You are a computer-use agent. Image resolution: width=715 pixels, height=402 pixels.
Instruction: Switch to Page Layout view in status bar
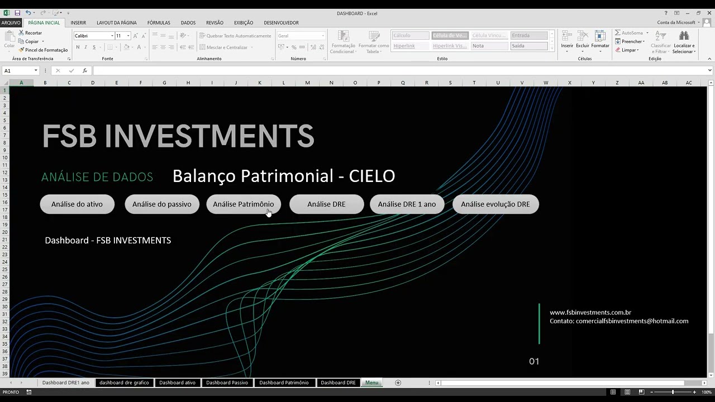tap(627, 392)
